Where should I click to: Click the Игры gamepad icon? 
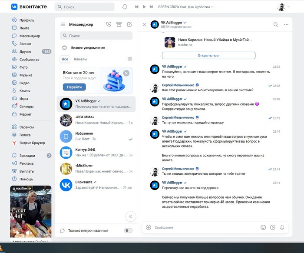coord(14,99)
